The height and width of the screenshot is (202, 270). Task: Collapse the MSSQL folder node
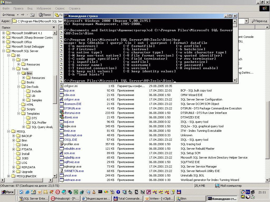click(8, 131)
